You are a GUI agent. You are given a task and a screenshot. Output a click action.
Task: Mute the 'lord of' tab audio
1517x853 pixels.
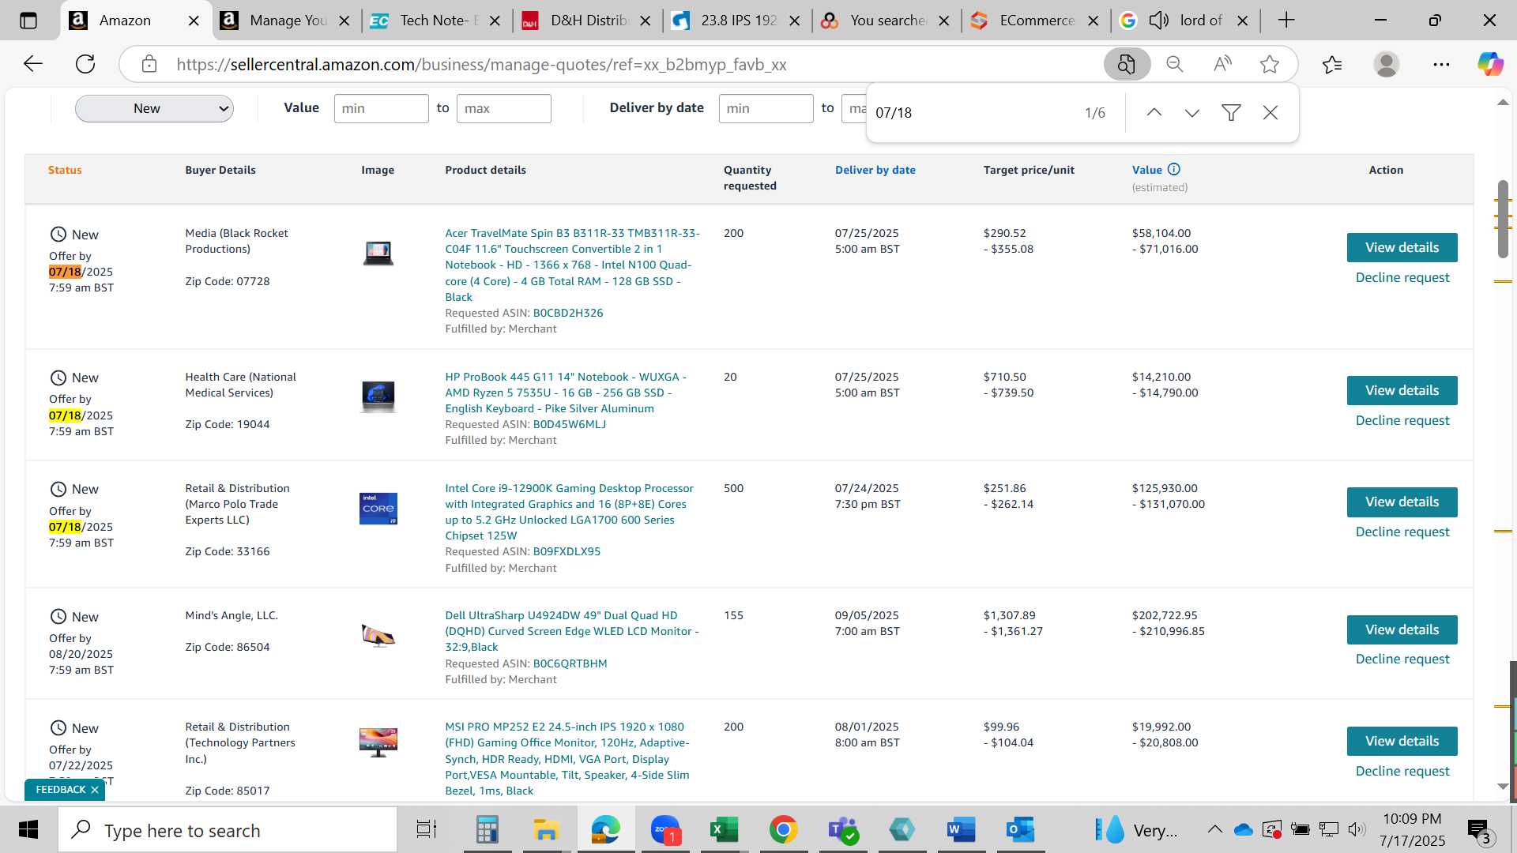coord(1158,21)
